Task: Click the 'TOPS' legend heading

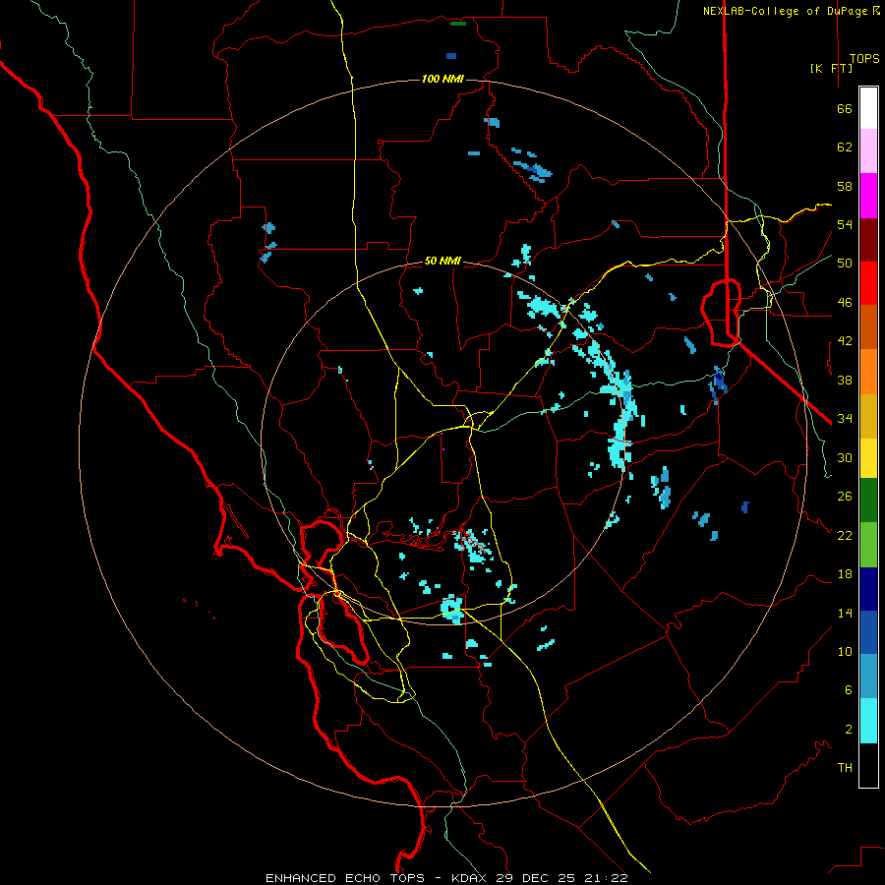Action: click(x=864, y=59)
